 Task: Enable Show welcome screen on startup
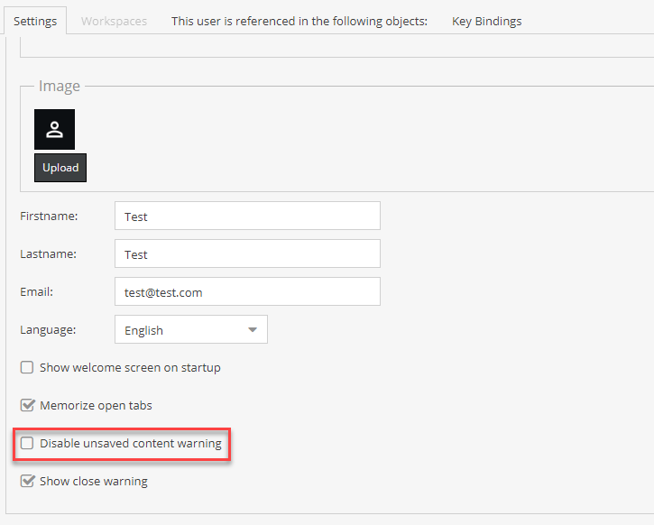click(x=27, y=367)
